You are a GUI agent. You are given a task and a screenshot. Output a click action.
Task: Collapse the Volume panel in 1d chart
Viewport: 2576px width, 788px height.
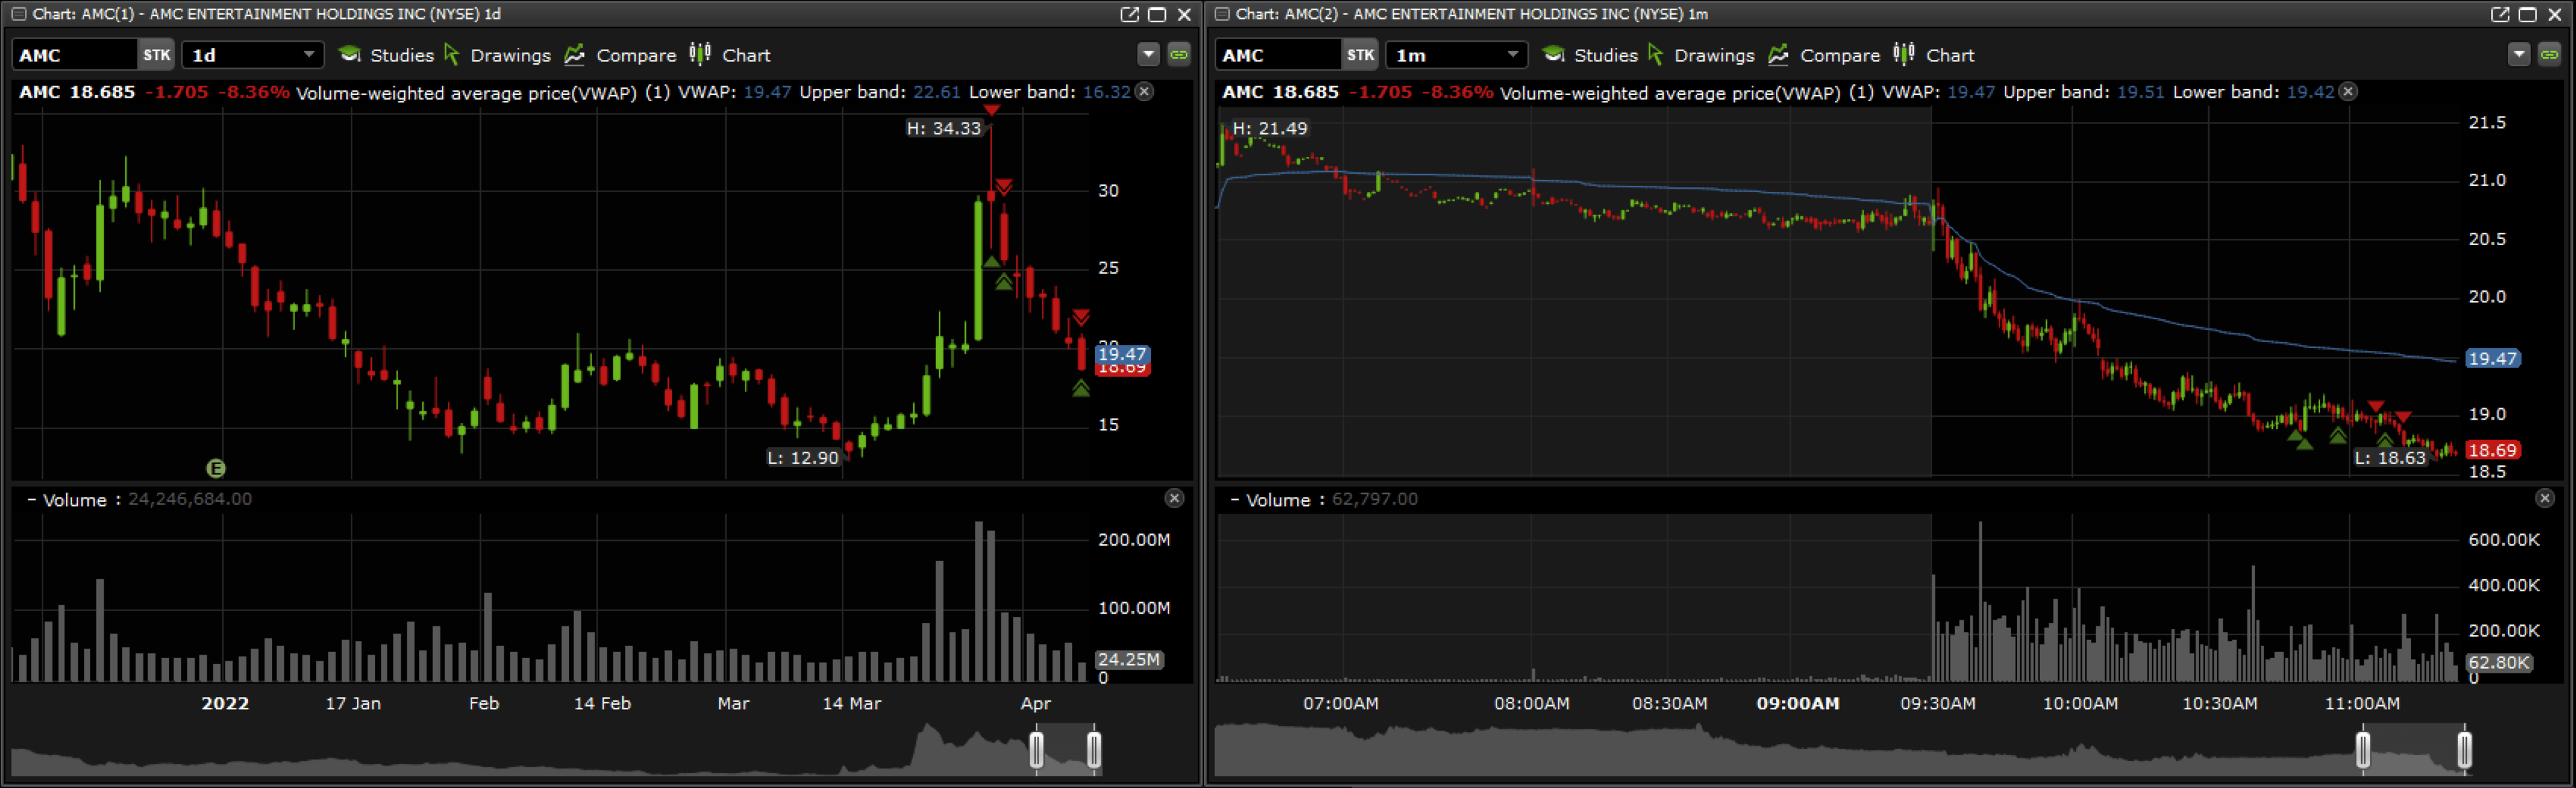(31, 499)
